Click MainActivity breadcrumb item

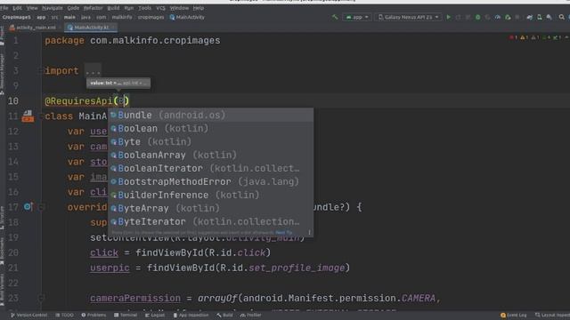coord(187,17)
